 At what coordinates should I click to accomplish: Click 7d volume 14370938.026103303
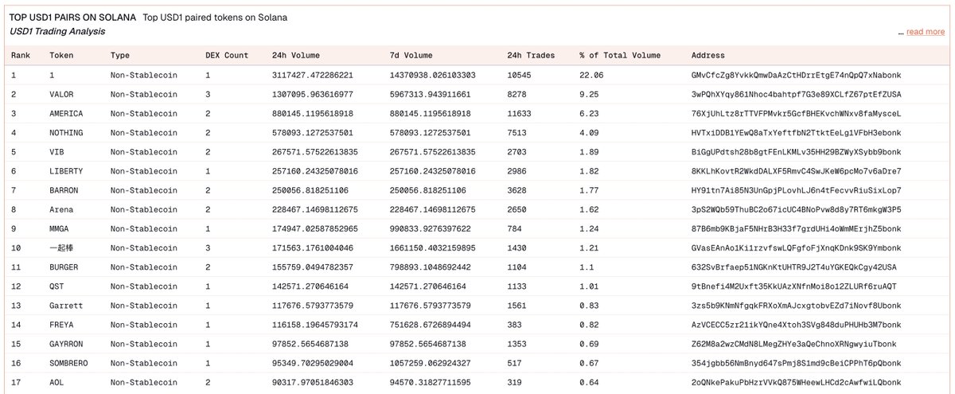434,75
